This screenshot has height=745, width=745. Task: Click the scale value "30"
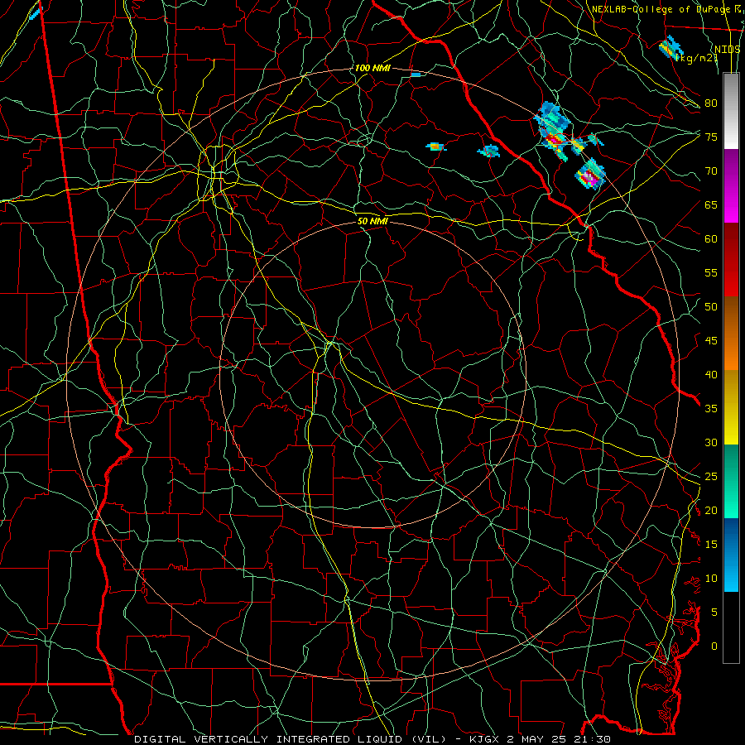click(x=711, y=442)
